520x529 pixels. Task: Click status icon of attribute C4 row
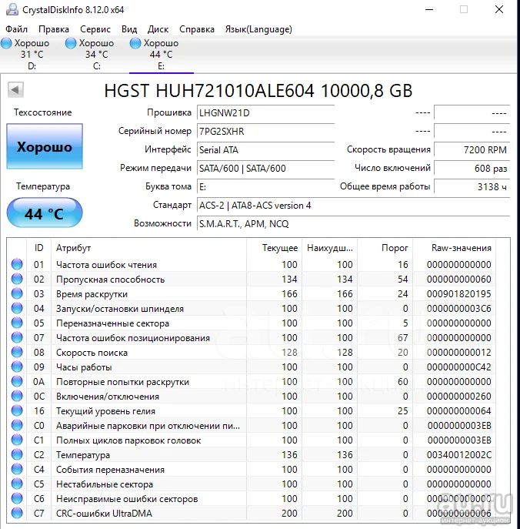pyautogui.click(x=17, y=469)
